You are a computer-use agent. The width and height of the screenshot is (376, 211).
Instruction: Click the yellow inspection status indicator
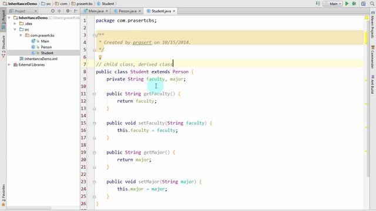pos(367,18)
